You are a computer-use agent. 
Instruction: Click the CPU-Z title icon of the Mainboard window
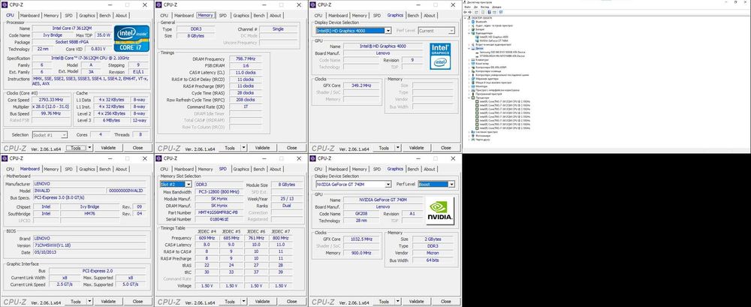5,158
